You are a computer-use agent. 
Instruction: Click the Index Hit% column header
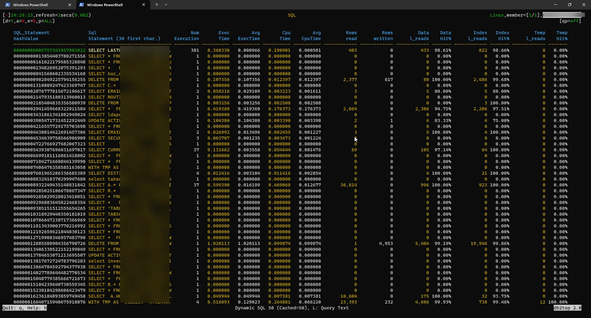[x=502, y=36]
